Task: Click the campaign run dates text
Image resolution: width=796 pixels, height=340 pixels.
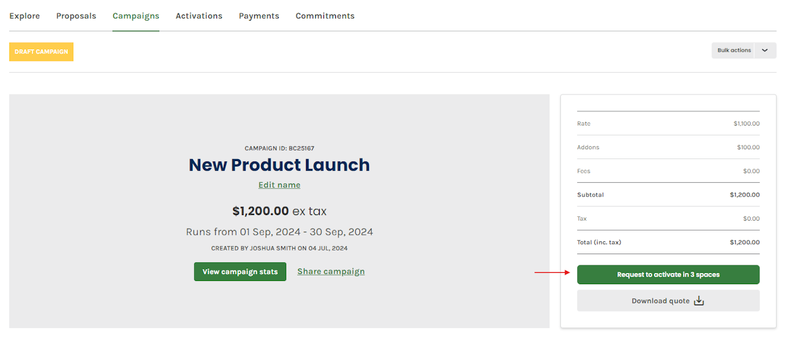Action: click(279, 232)
